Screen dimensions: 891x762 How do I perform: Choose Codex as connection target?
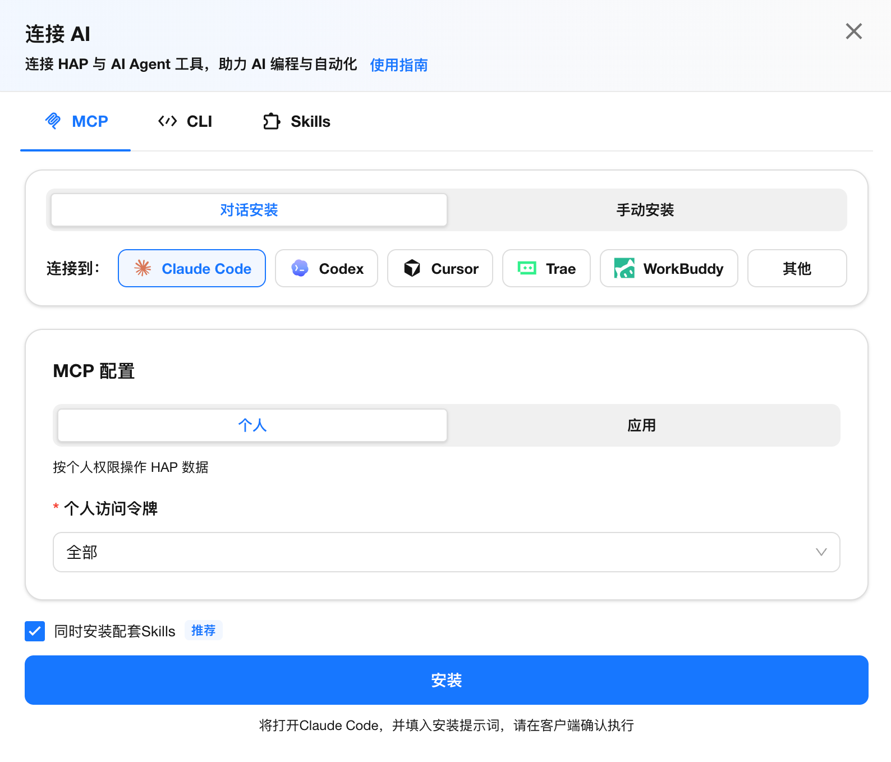(327, 268)
